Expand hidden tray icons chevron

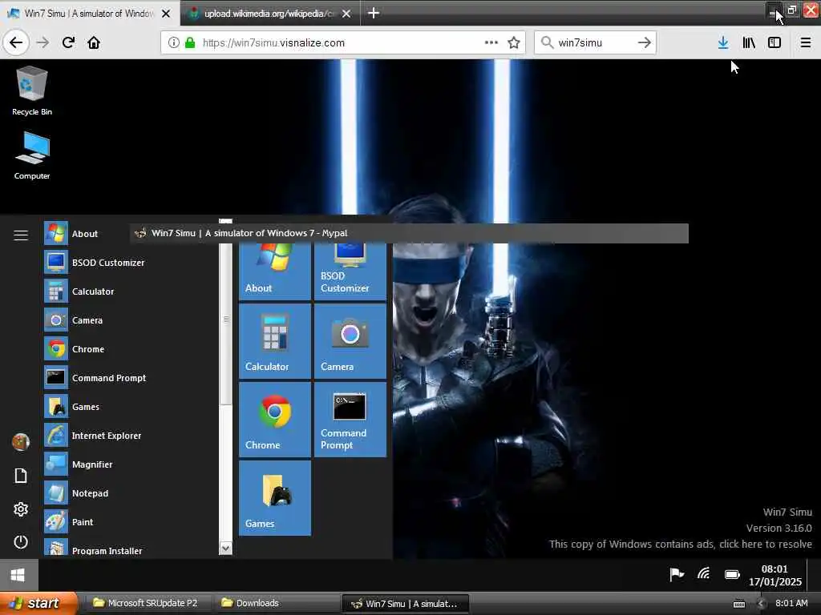click(762, 604)
